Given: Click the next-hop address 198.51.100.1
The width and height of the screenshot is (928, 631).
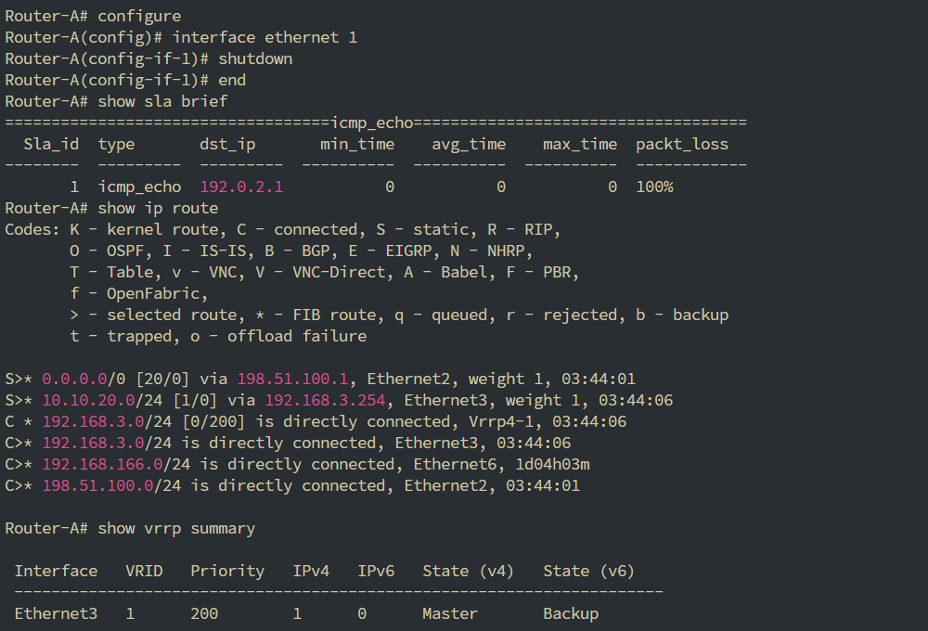Looking at the screenshot, I should coord(293,379).
